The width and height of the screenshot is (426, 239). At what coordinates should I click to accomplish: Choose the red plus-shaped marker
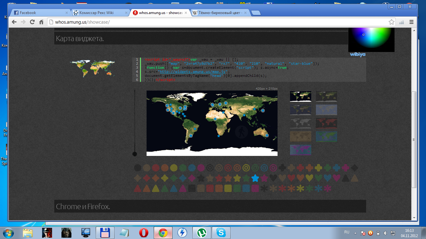[300, 168]
